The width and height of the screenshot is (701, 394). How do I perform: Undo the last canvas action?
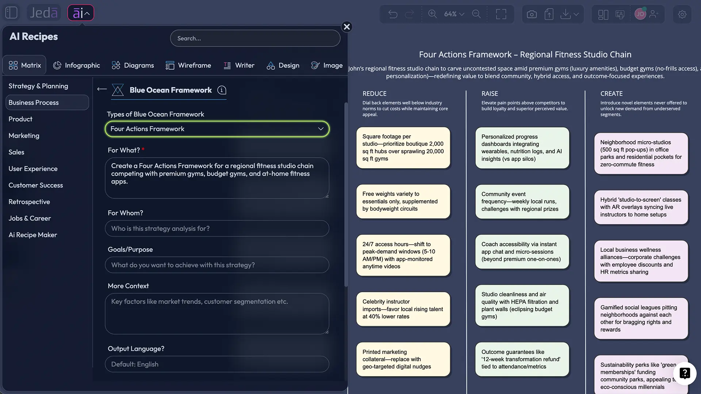coord(393,14)
